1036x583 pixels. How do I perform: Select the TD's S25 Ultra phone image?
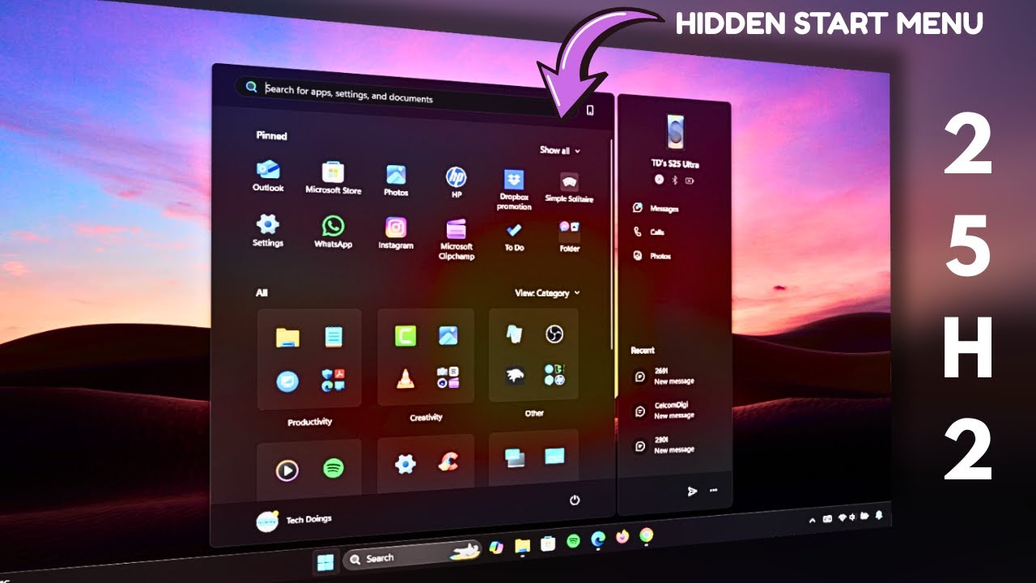coord(675,132)
